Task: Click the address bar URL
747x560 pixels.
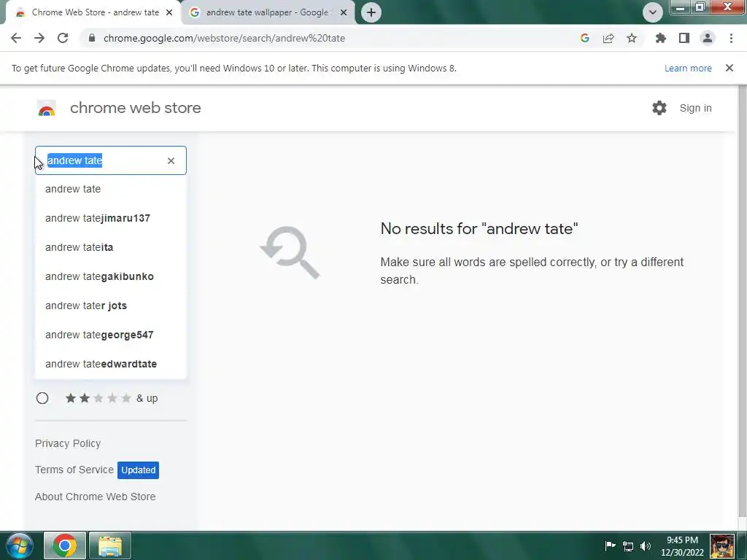Action: tap(224, 38)
